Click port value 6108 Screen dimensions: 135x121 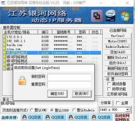click(45, 41)
